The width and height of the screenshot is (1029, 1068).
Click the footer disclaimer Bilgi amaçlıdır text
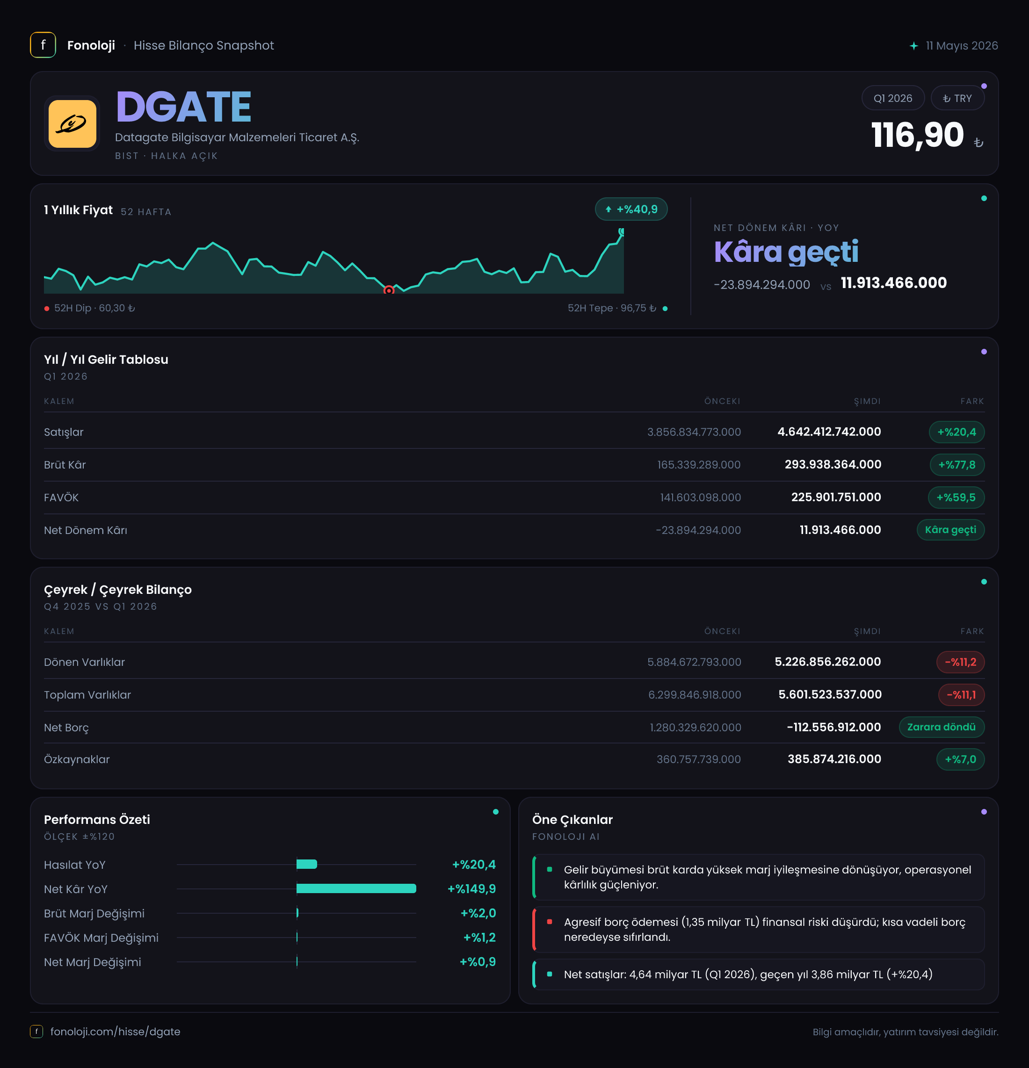pos(905,1032)
